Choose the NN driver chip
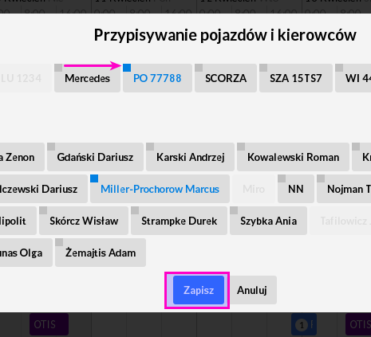Viewport: 371px width, 337px height. [x=296, y=189]
